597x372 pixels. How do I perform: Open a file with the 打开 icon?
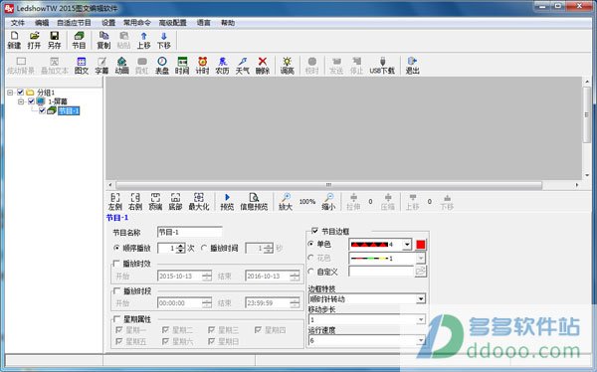[x=34, y=40]
